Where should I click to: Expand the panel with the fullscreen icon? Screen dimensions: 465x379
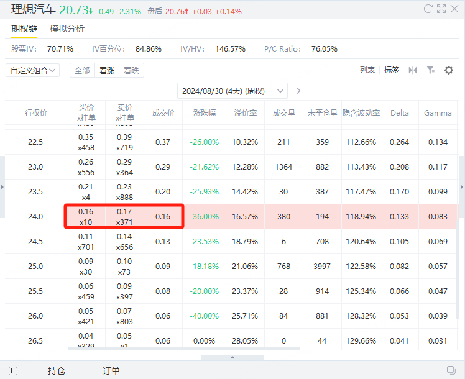coord(441,9)
